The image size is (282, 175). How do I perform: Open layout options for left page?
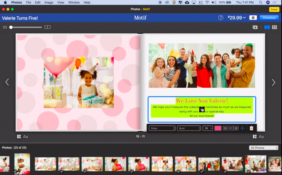pyautogui.click(x=19, y=137)
